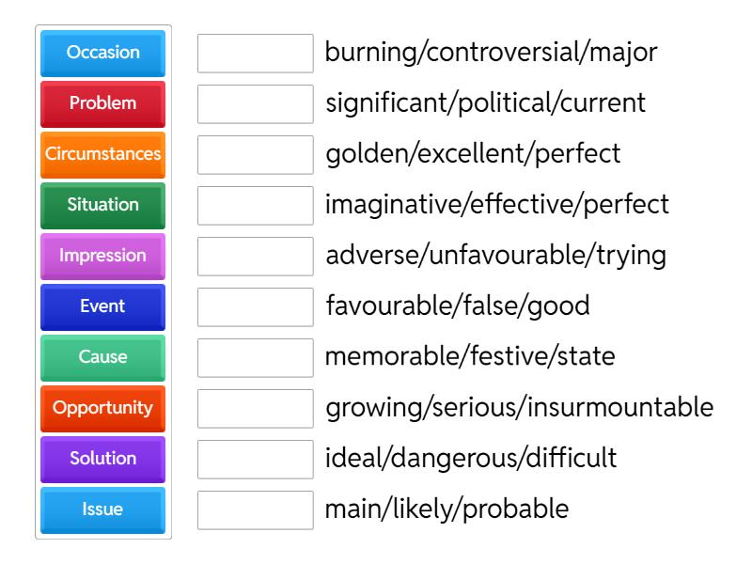Pick the Opportunity tile
Screen dimensions: 752x564
(103, 408)
